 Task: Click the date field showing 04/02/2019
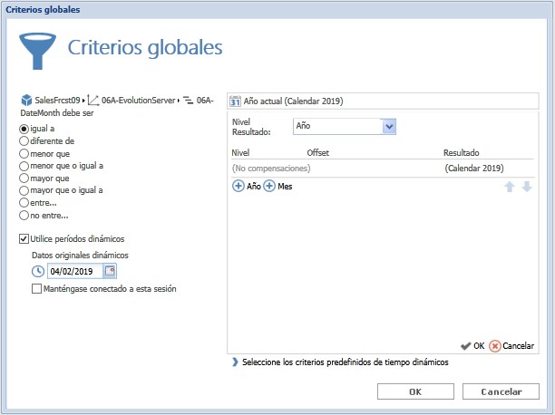75,271
